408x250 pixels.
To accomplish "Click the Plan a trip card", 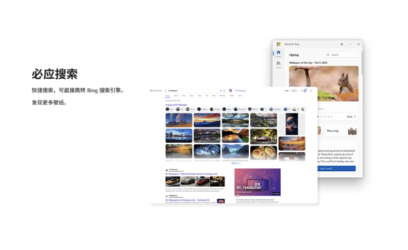I will coord(341,130).
